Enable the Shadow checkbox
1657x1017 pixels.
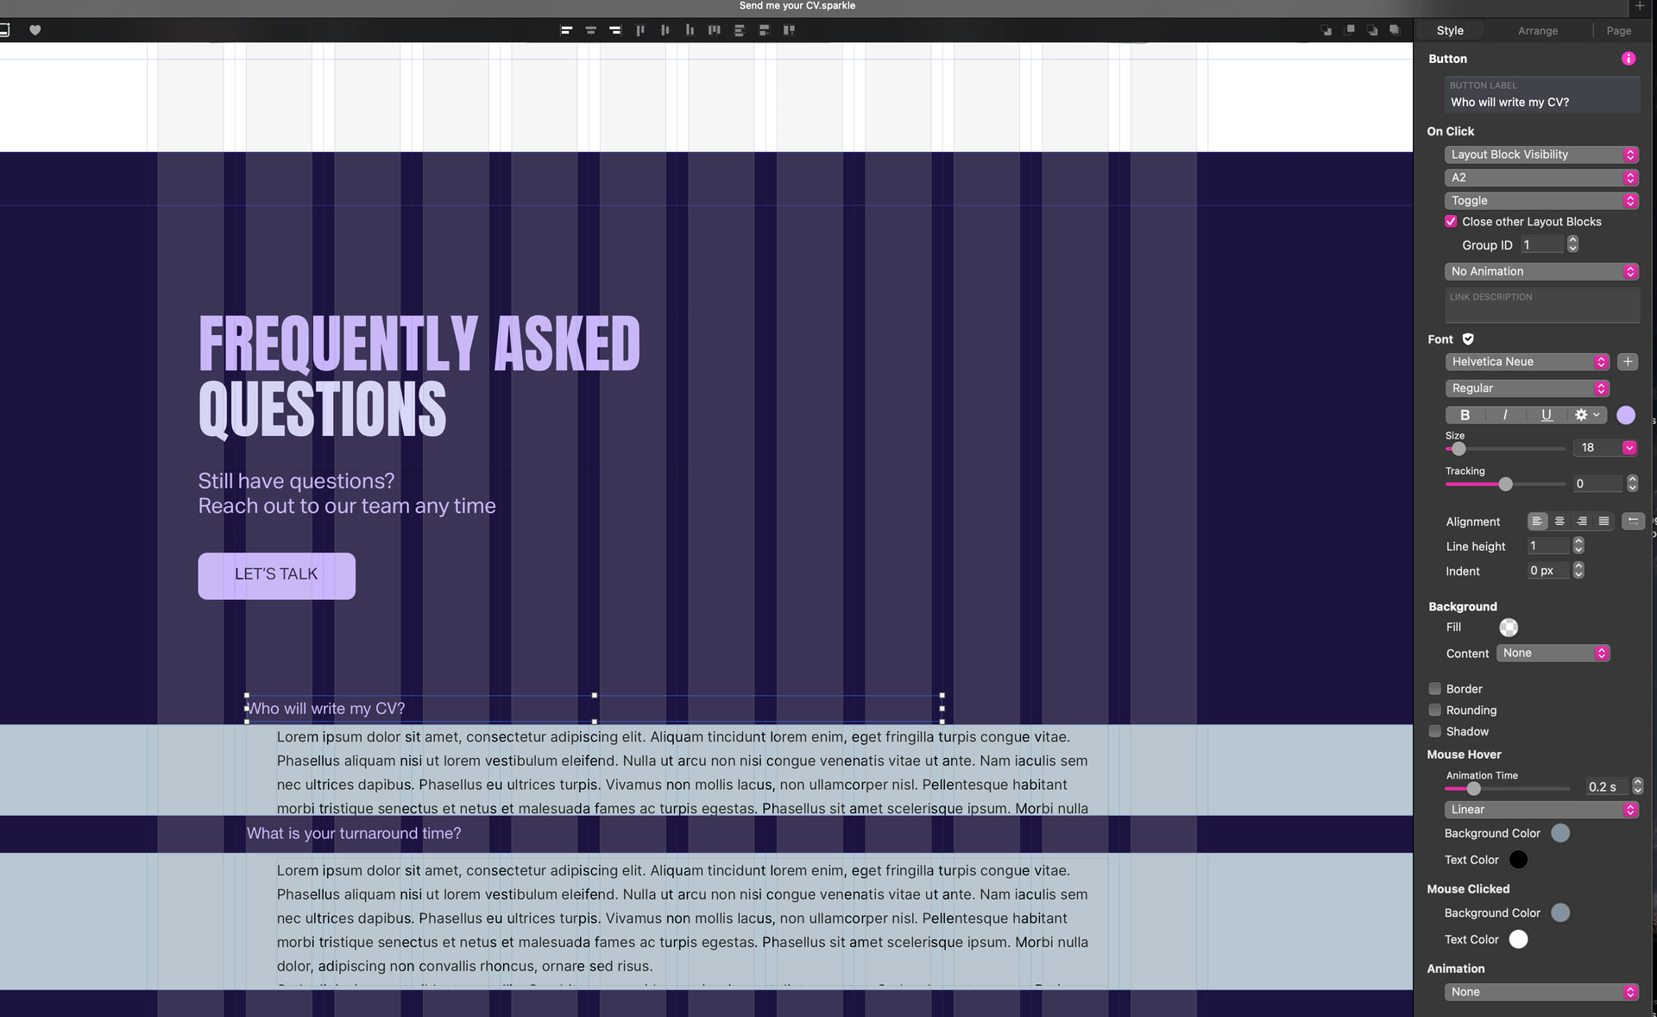tap(1435, 731)
